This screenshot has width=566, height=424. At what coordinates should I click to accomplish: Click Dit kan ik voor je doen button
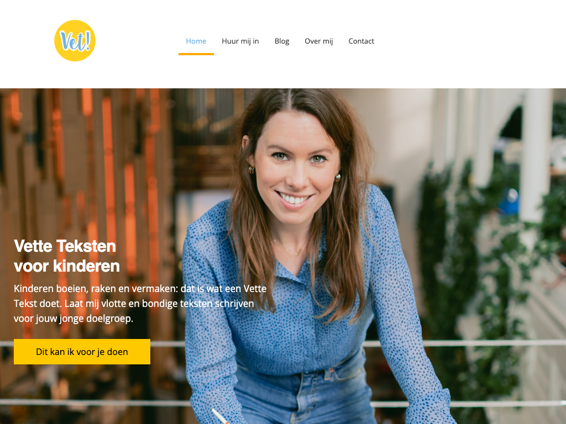click(82, 352)
